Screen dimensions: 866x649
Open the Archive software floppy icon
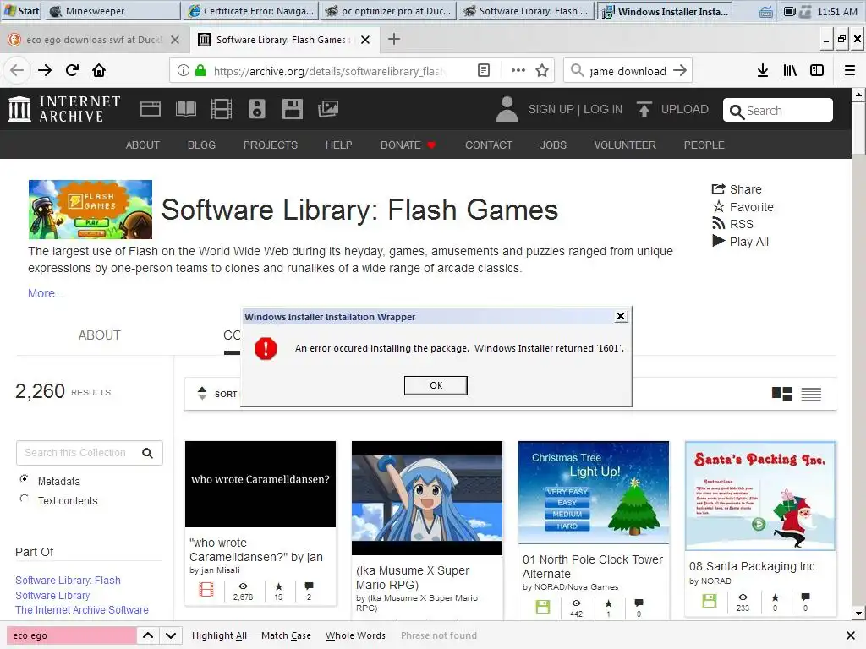point(292,109)
